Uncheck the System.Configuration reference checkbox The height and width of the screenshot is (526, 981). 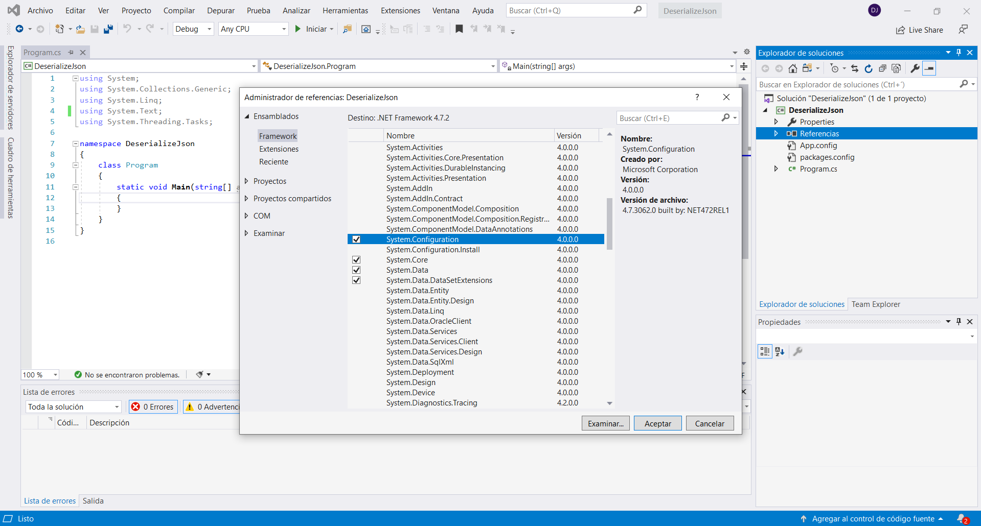tap(356, 240)
